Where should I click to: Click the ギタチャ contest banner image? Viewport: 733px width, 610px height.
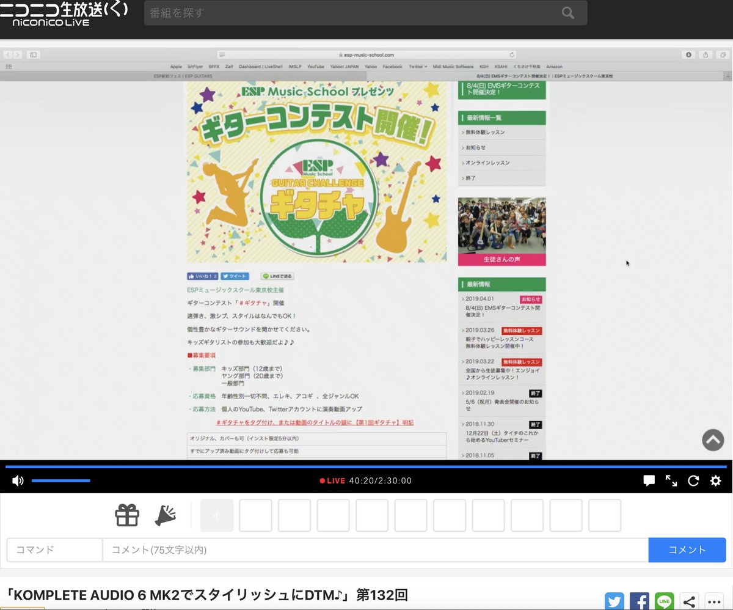pyautogui.click(x=316, y=172)
